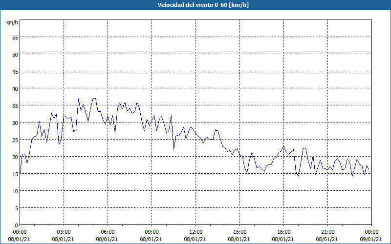Select the 0 value on the speed axis
This screenshot has height=244, width=391.
[x=16, y=225]
